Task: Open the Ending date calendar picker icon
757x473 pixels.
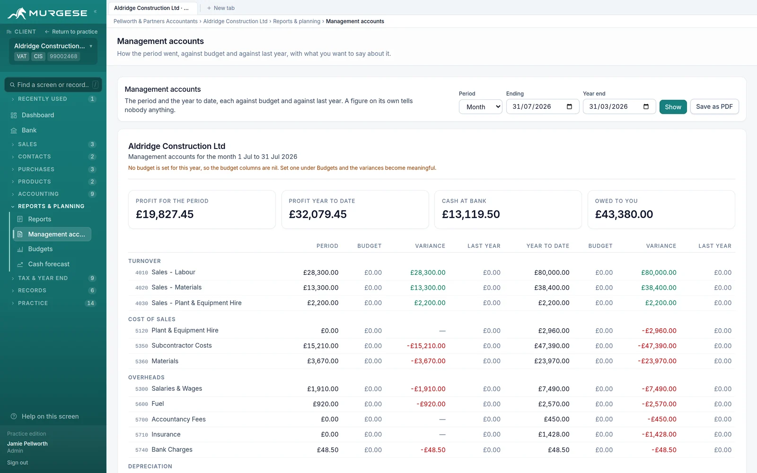Action: 569,106
